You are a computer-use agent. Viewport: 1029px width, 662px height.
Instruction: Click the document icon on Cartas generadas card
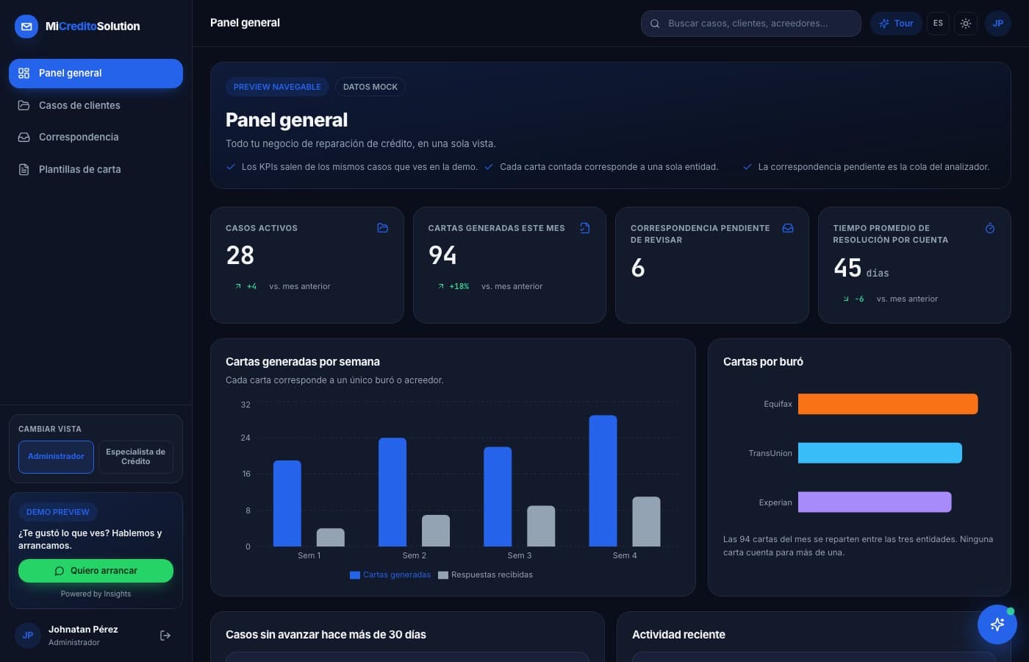click(585, 228)
